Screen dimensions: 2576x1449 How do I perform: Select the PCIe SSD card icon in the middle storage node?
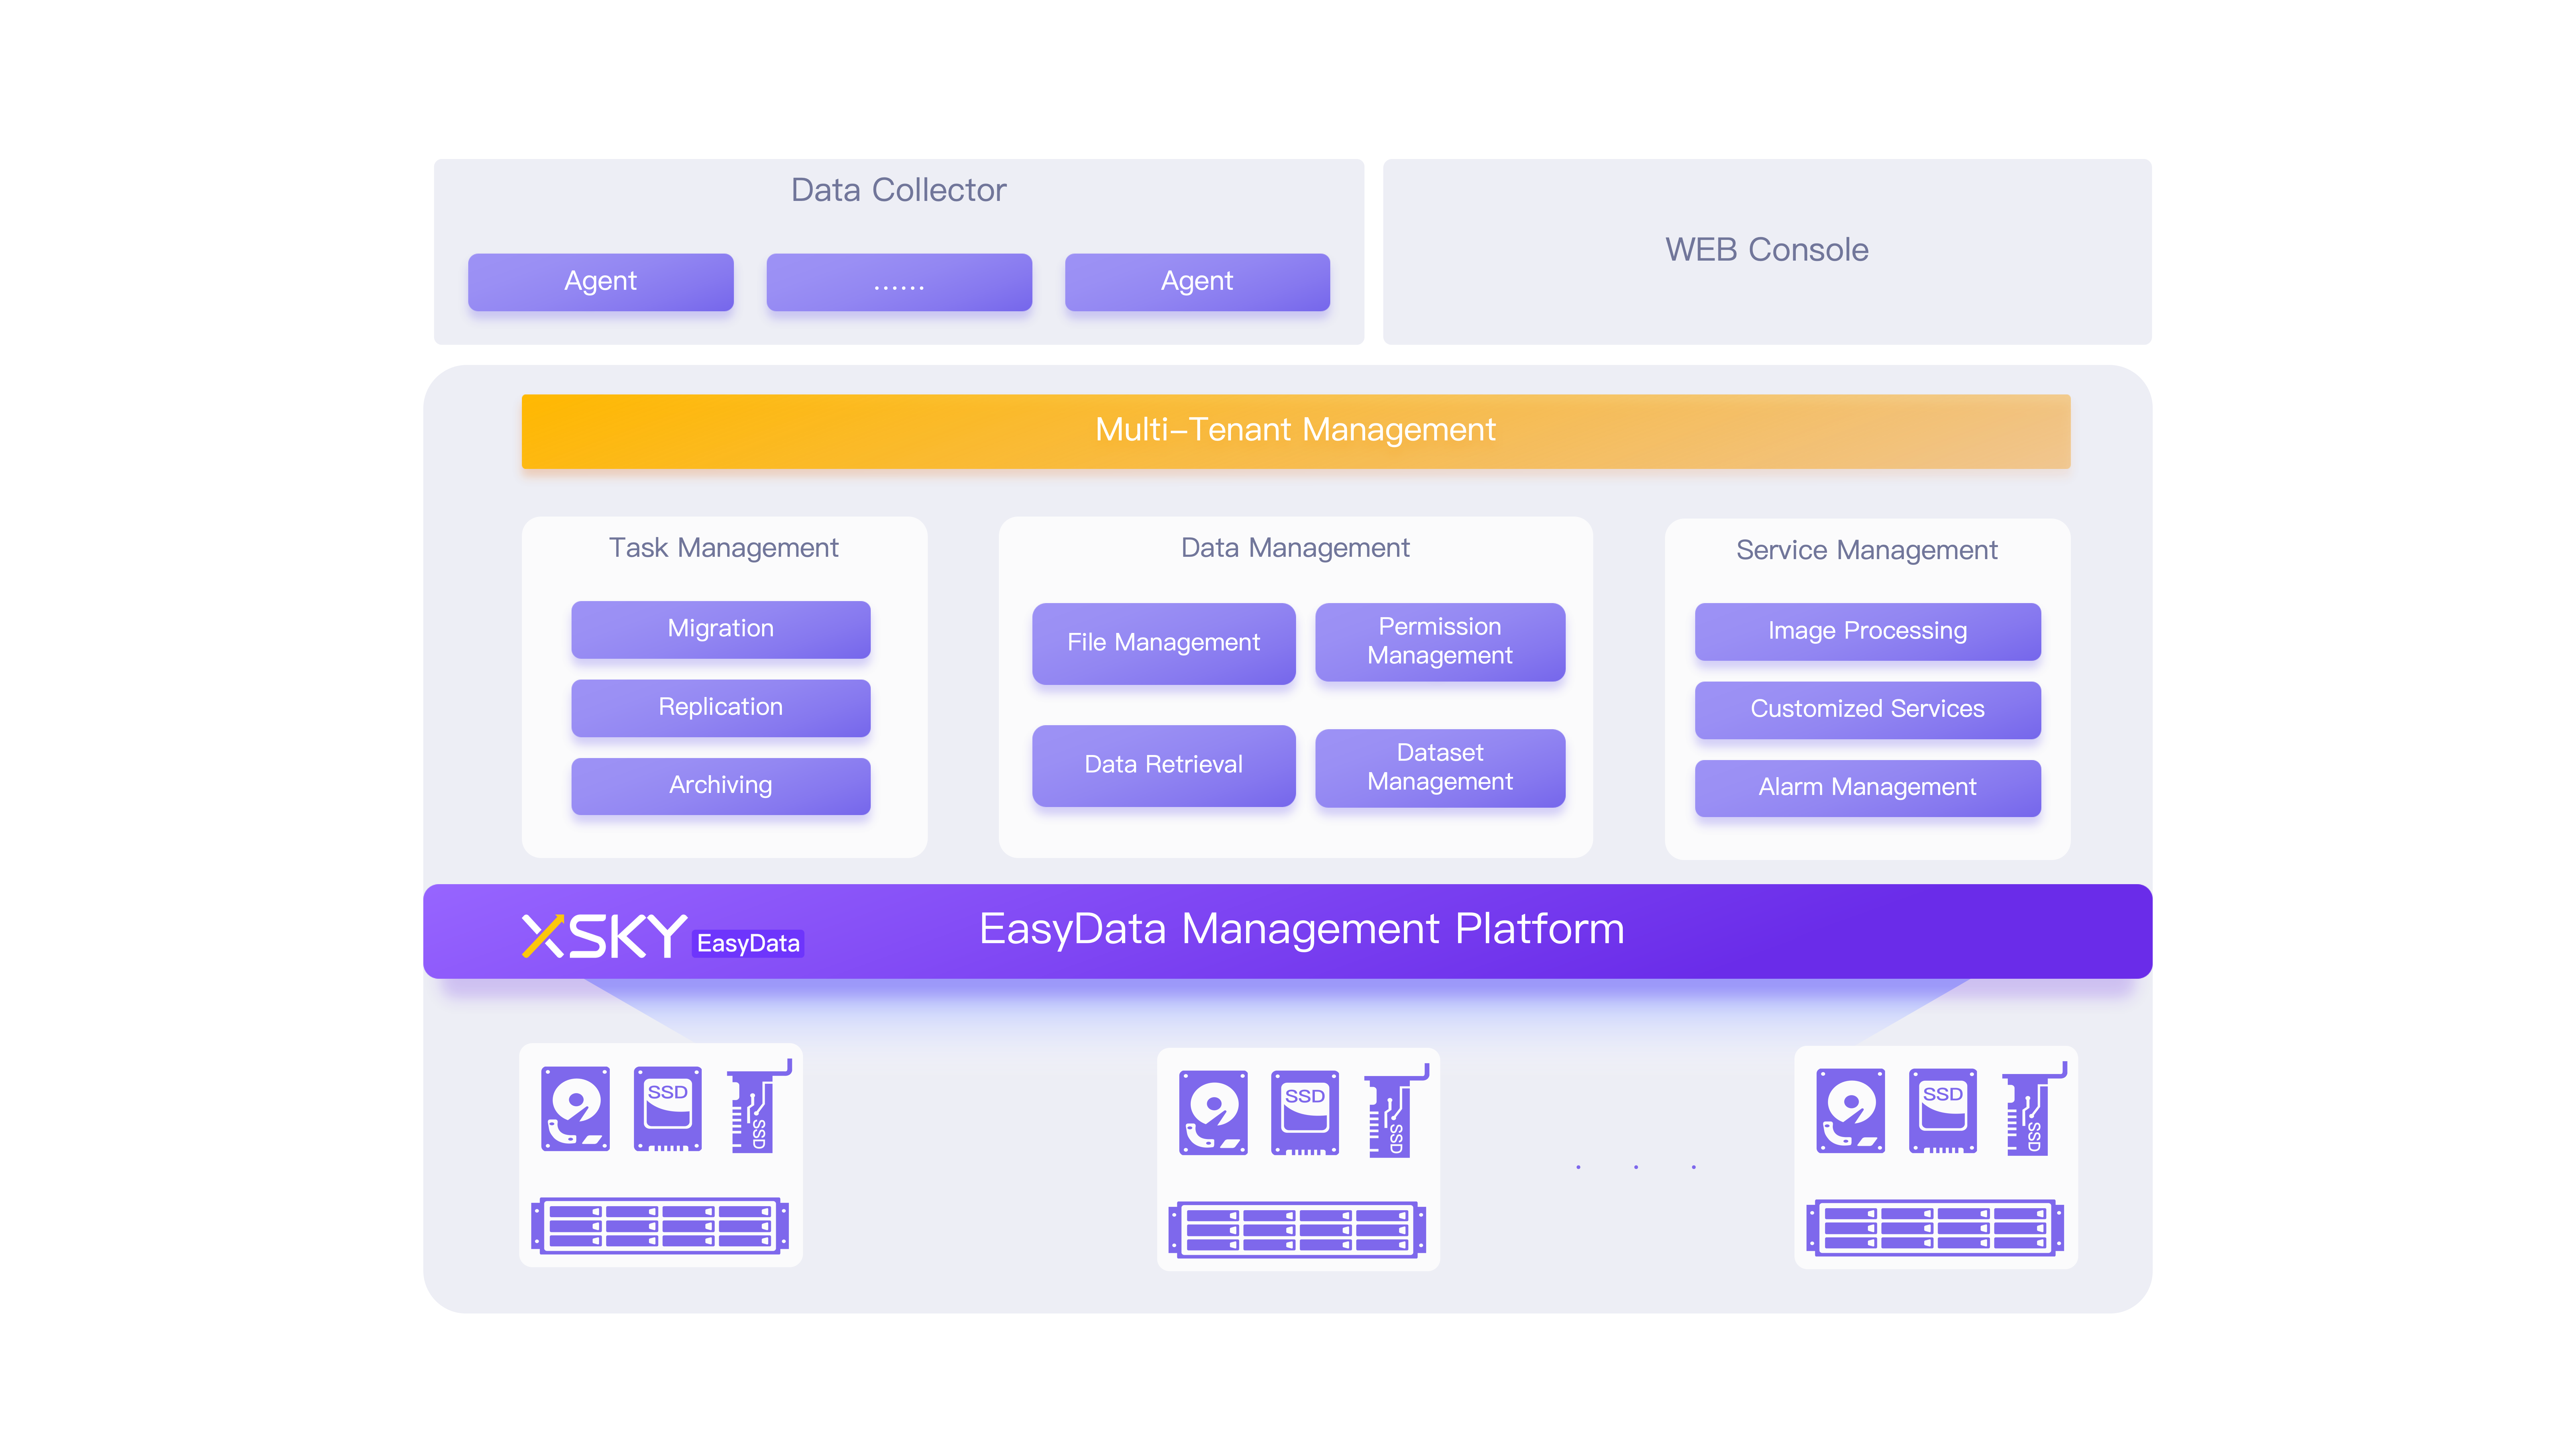1397,1110
